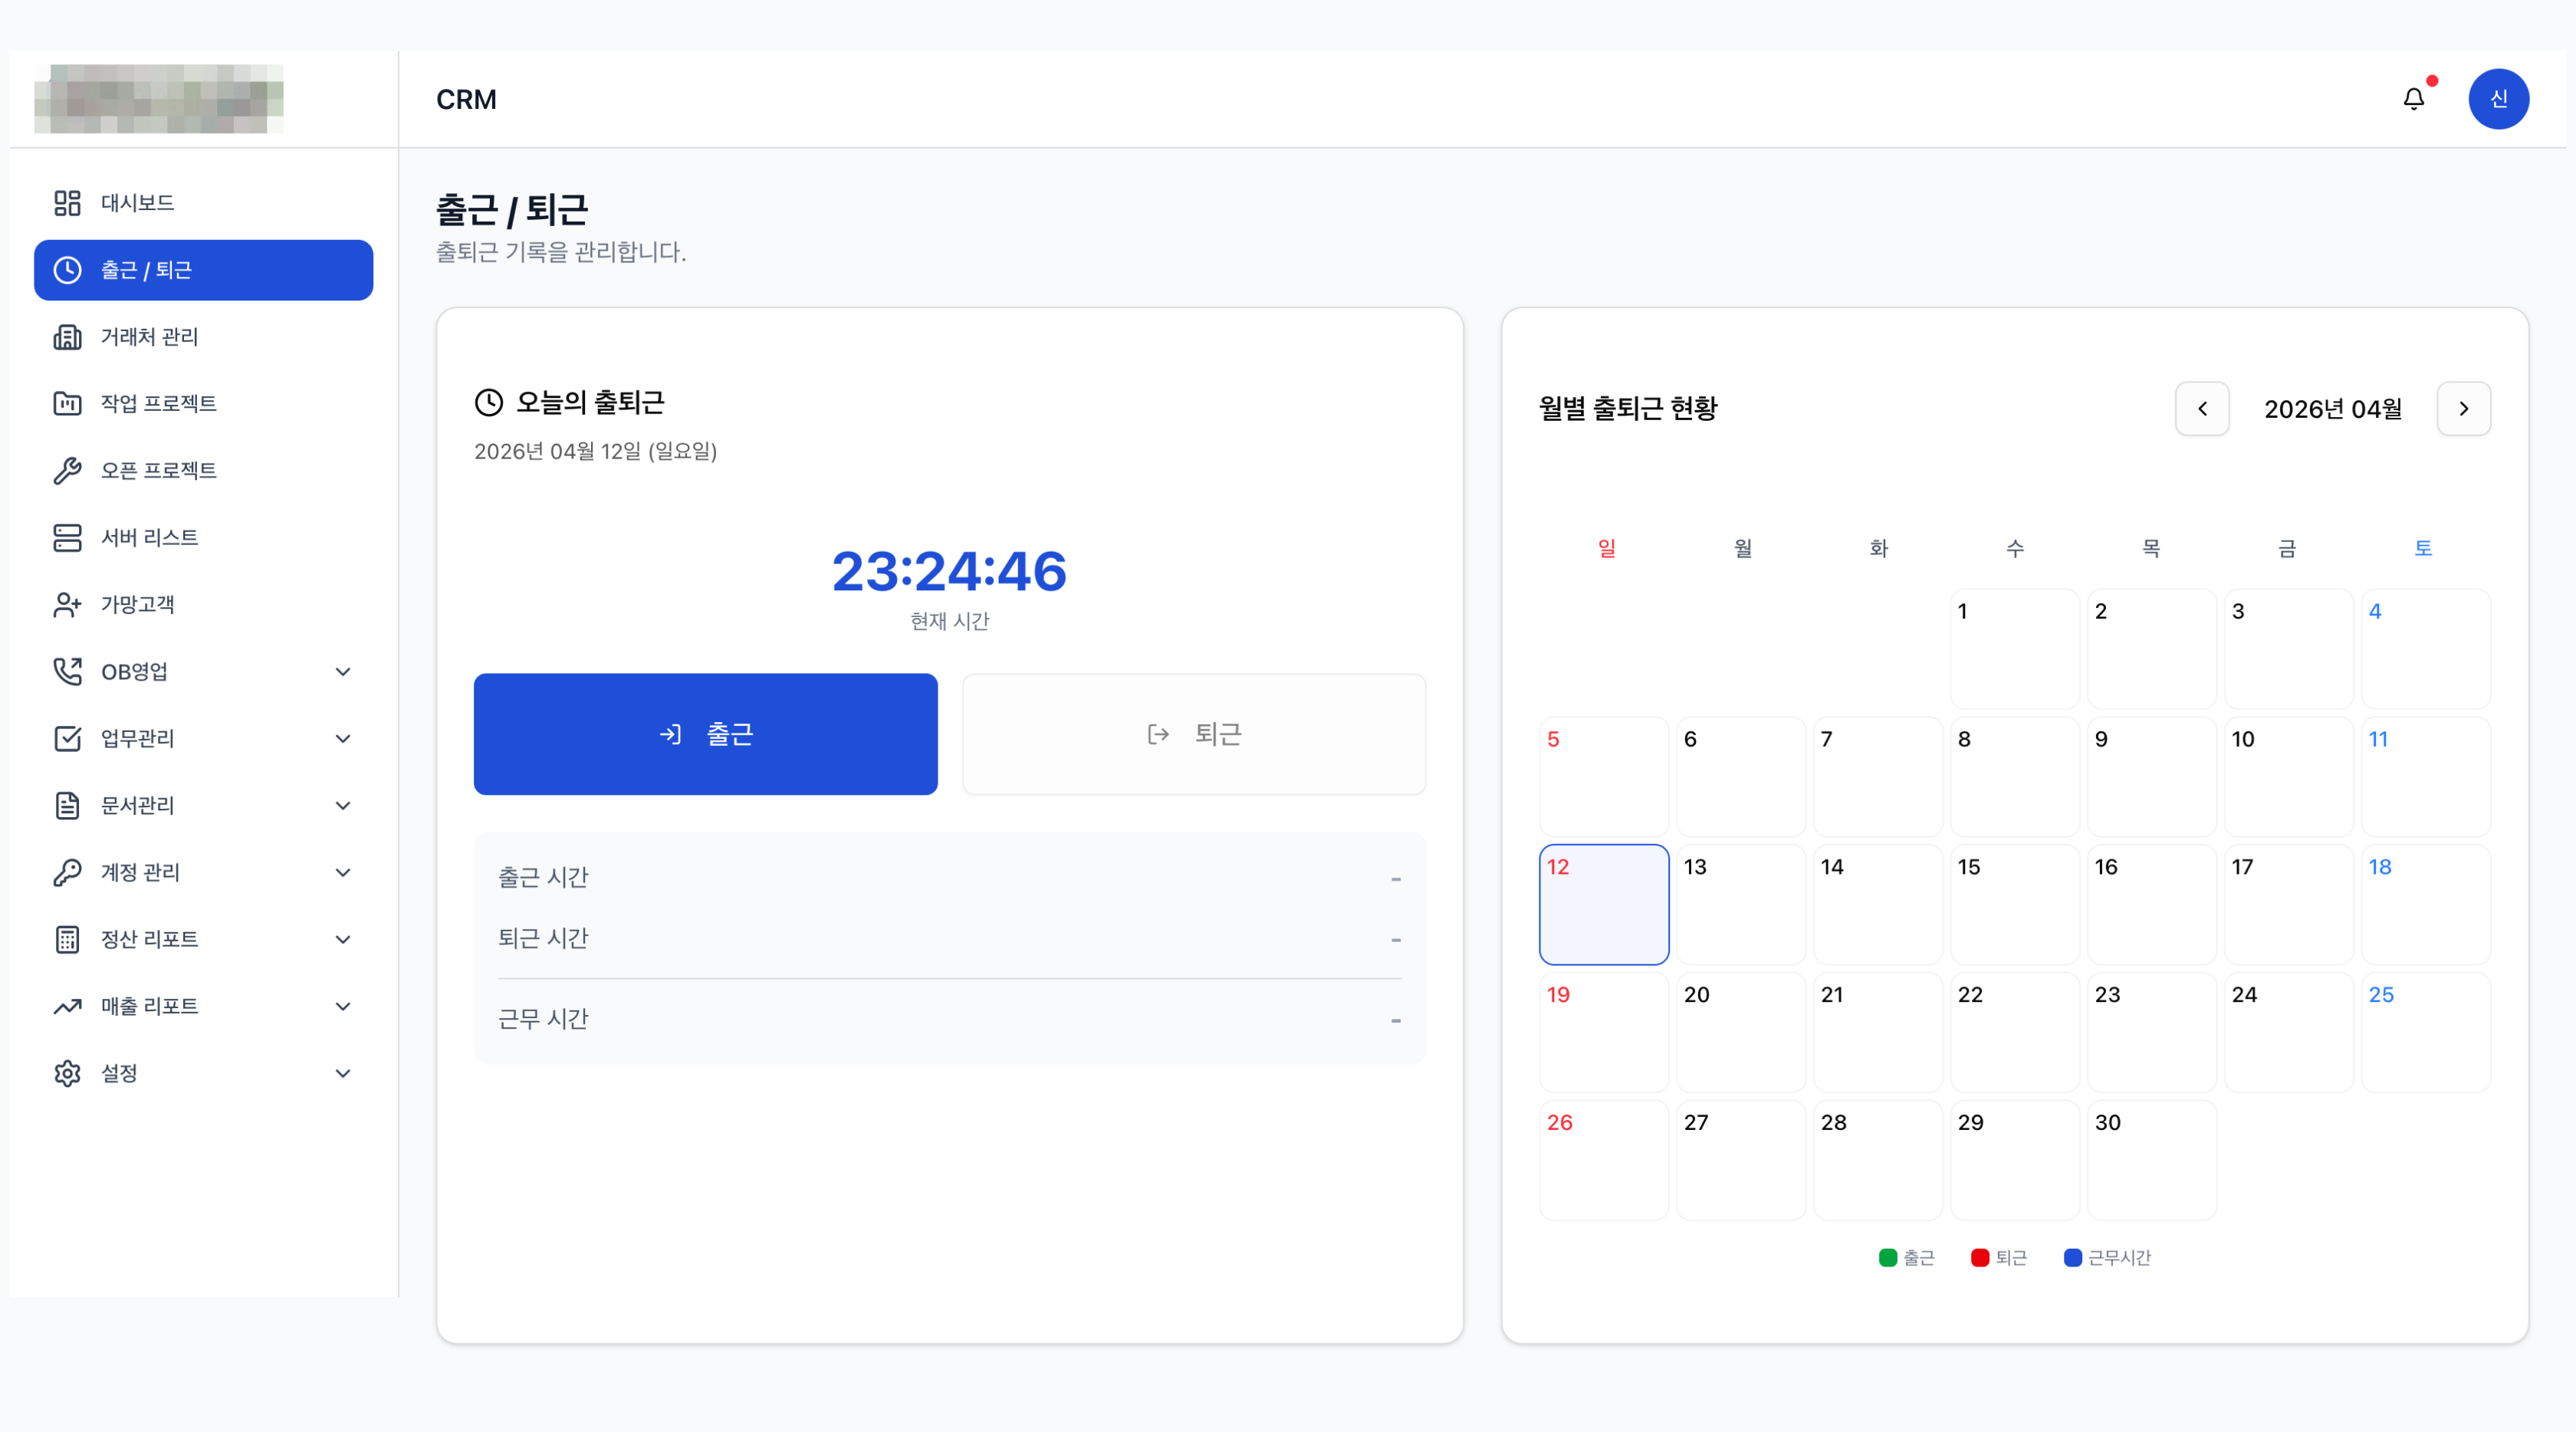Click the green 출근 legend dot
Viewport: 2576px width, 1432px height.
(1887, 1257)
